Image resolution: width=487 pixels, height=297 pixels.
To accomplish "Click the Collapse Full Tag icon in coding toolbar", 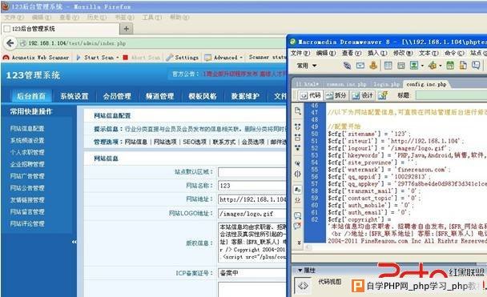I will coord(297,126).
